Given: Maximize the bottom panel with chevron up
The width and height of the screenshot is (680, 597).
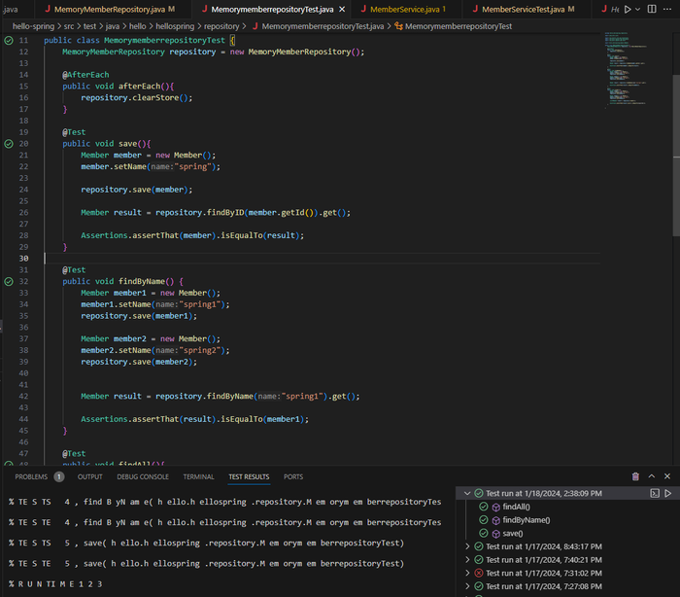Looking at the screenshot, I should tap(653, 476).
